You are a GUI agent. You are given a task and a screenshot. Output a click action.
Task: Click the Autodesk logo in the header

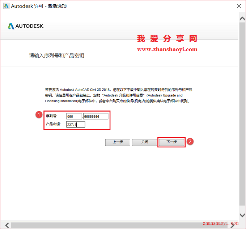[26, 26]
